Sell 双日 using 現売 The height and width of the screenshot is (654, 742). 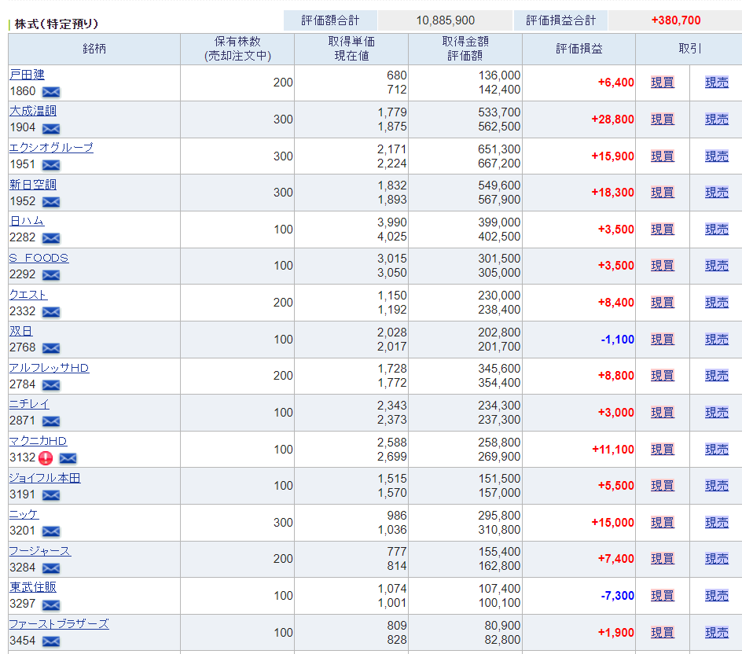pos(717,340)
